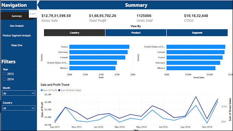The image size is (233, 131).
Task: Click Sum of Profit legend swatch
Action: pos(42,90)
